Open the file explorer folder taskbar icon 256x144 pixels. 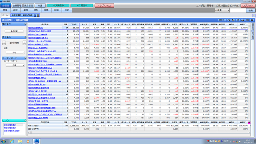(20, 141)
